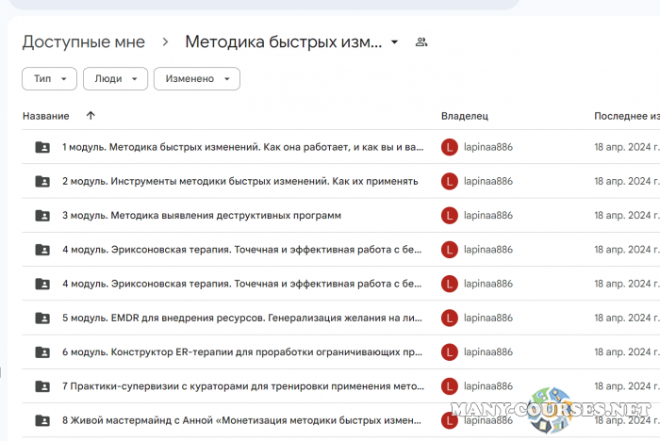Viewport: 660px width, 441px height.
Task: Open the Люди filter dropdown
Action: pyautogui.click(x=115, y=79)
